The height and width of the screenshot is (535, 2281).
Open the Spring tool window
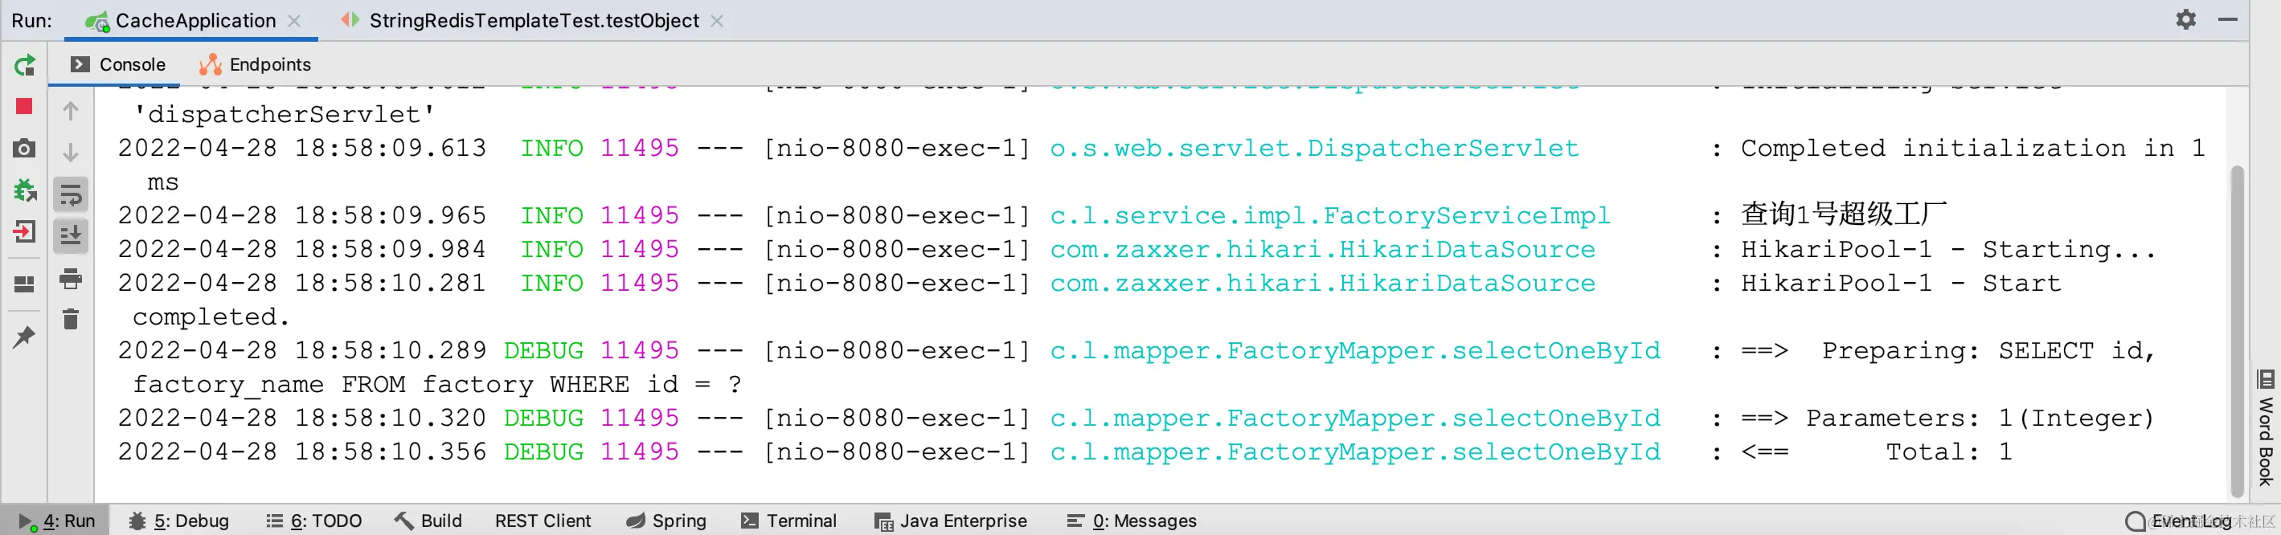click(665, 521)
